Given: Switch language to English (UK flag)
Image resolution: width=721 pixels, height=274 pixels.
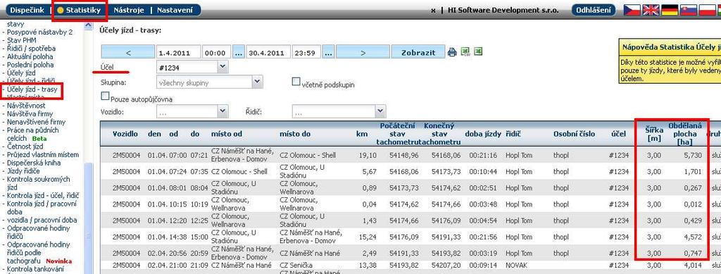Looking at the screenshot, I should pyautogui.click(x=651, y=10).
